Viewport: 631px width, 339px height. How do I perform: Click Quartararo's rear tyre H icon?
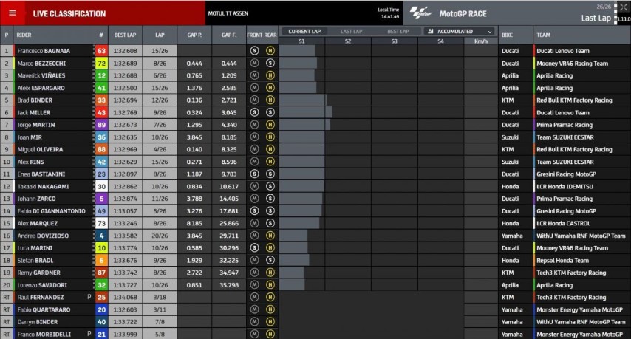click(x=270, y=309)
